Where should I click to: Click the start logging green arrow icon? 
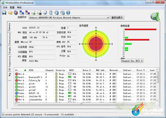click(x=33, y=13)
